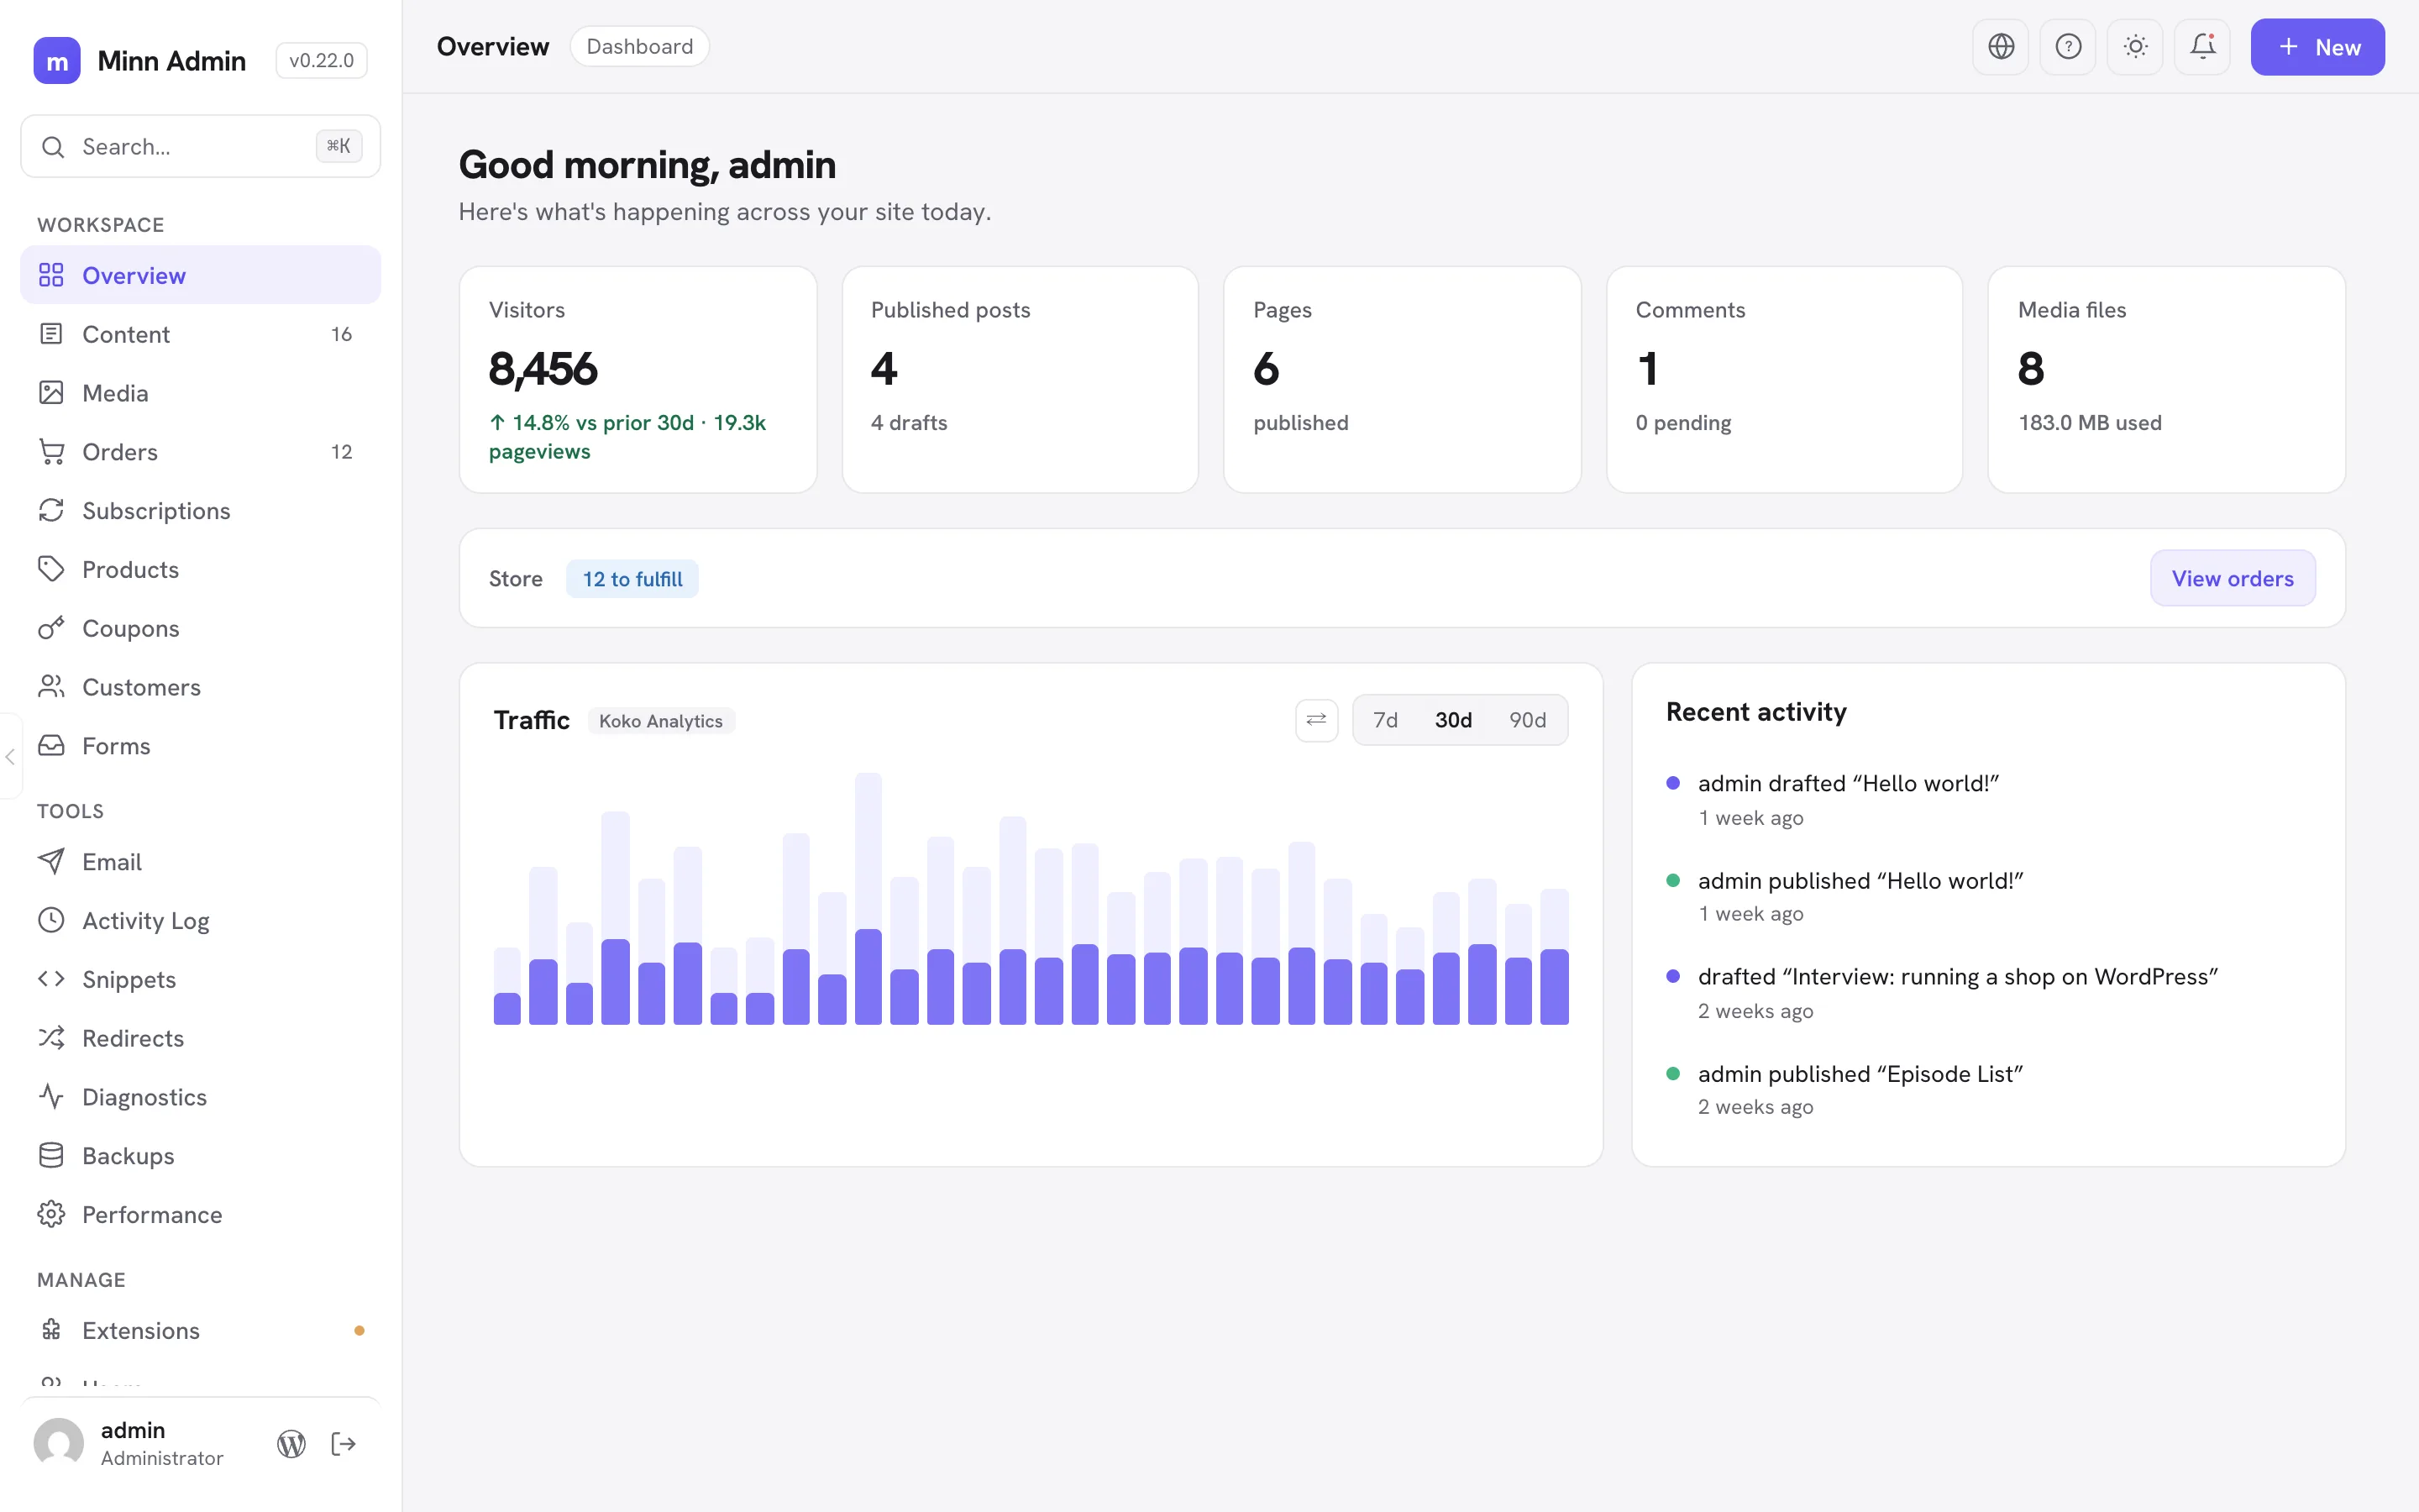Click the admin avatar
Image resolution: width=2419 pixels, height=1512 pixels.
[59, 1444]
